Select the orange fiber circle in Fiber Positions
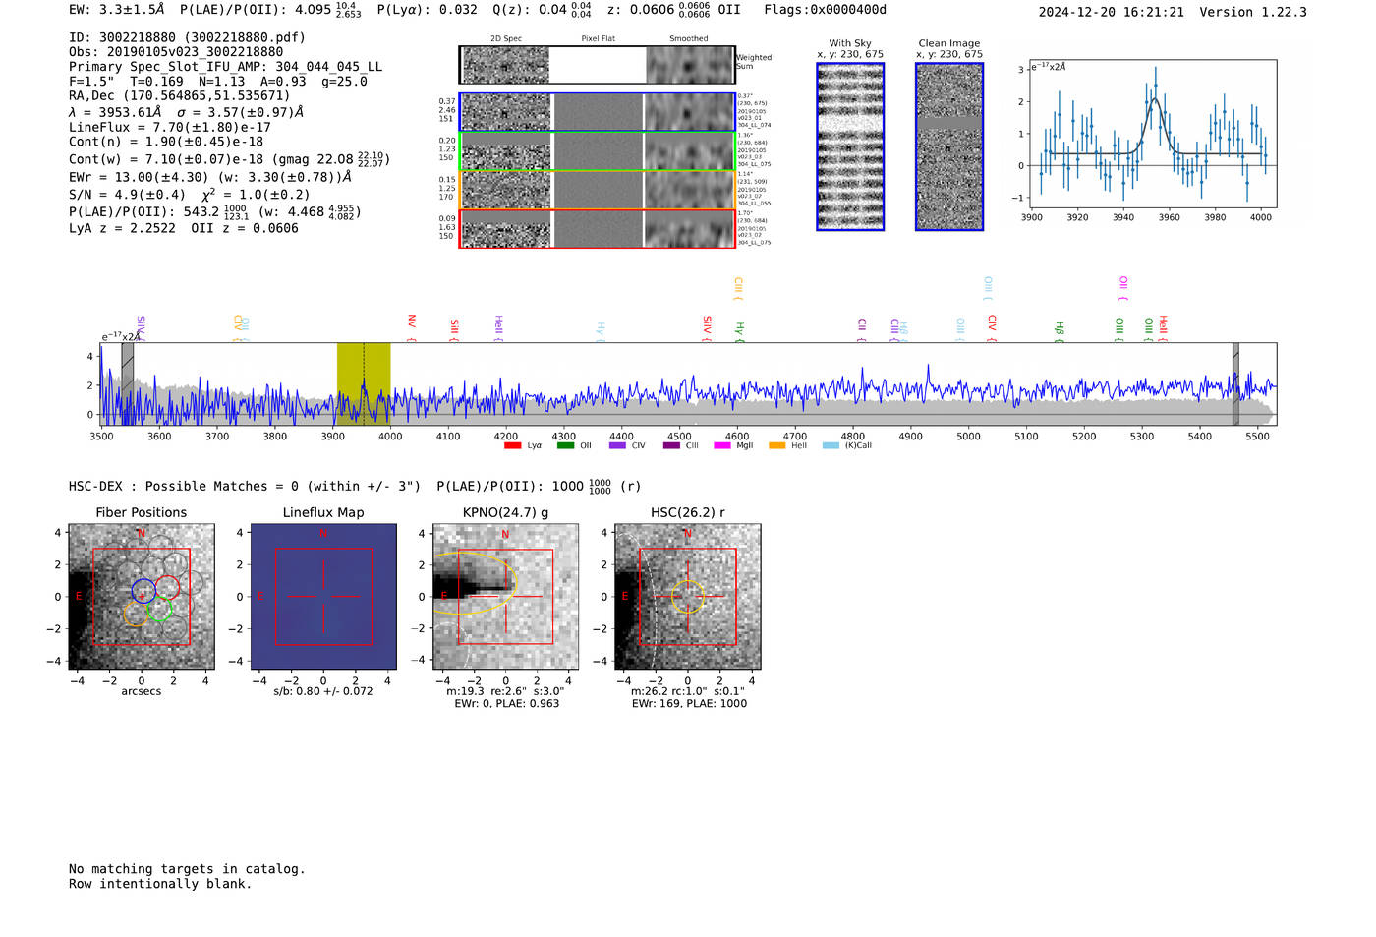 coord(136,615)
